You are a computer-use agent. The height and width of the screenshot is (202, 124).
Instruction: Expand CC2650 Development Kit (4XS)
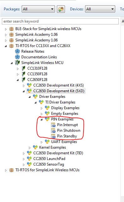pyautogui.click(x=24, y=86)
